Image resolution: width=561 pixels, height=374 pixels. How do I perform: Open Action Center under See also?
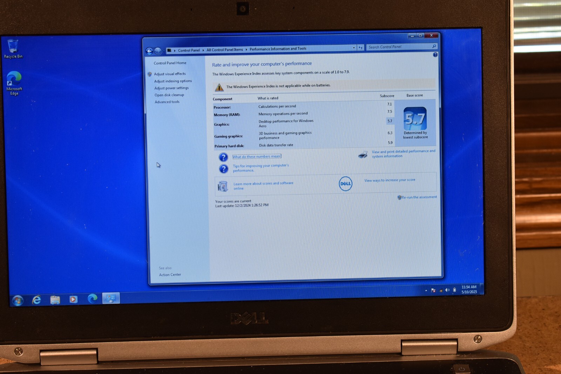coord(170,275)
